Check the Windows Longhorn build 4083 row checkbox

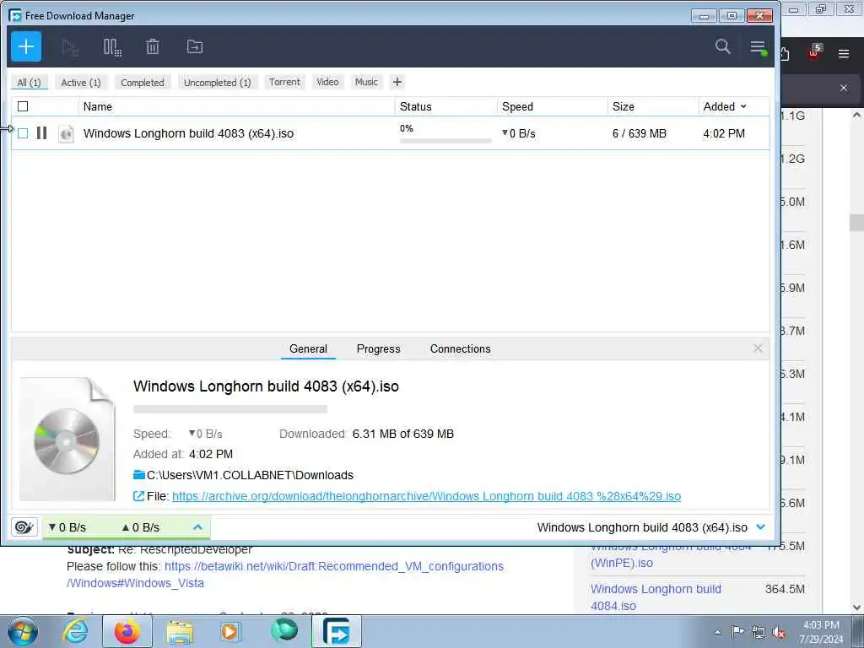[23, 132]
